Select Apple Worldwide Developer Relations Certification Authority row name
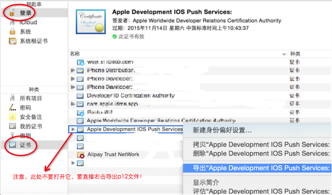 (x=161, y=120)
